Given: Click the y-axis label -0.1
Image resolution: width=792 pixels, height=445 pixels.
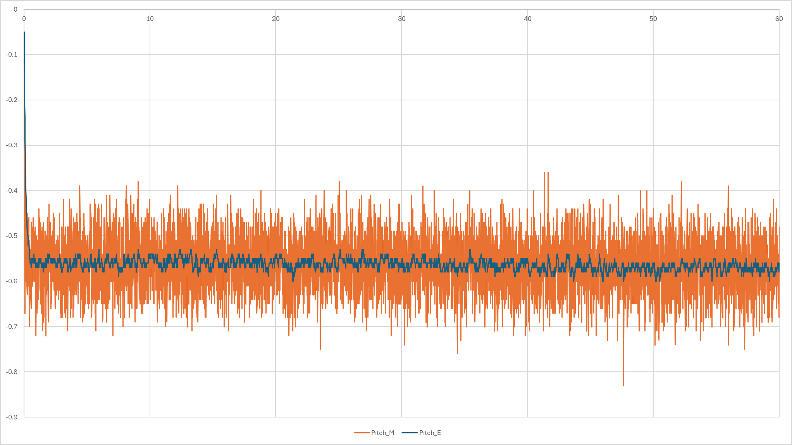Looking at the screenshot, I should click(12, 54).
